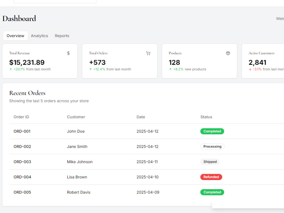The height and width of the screenshot is (213, 284).
Task: Click the 'Showing the last 5 orders' subtitle
Action: coord(49,101)
